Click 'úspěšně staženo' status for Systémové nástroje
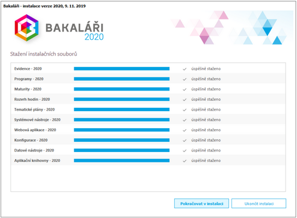The height and width of the screenshot is (218, 297). (x=206, y=120)
